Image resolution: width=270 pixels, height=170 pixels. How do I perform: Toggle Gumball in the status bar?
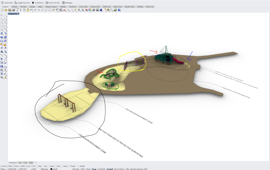coord(110,169)
